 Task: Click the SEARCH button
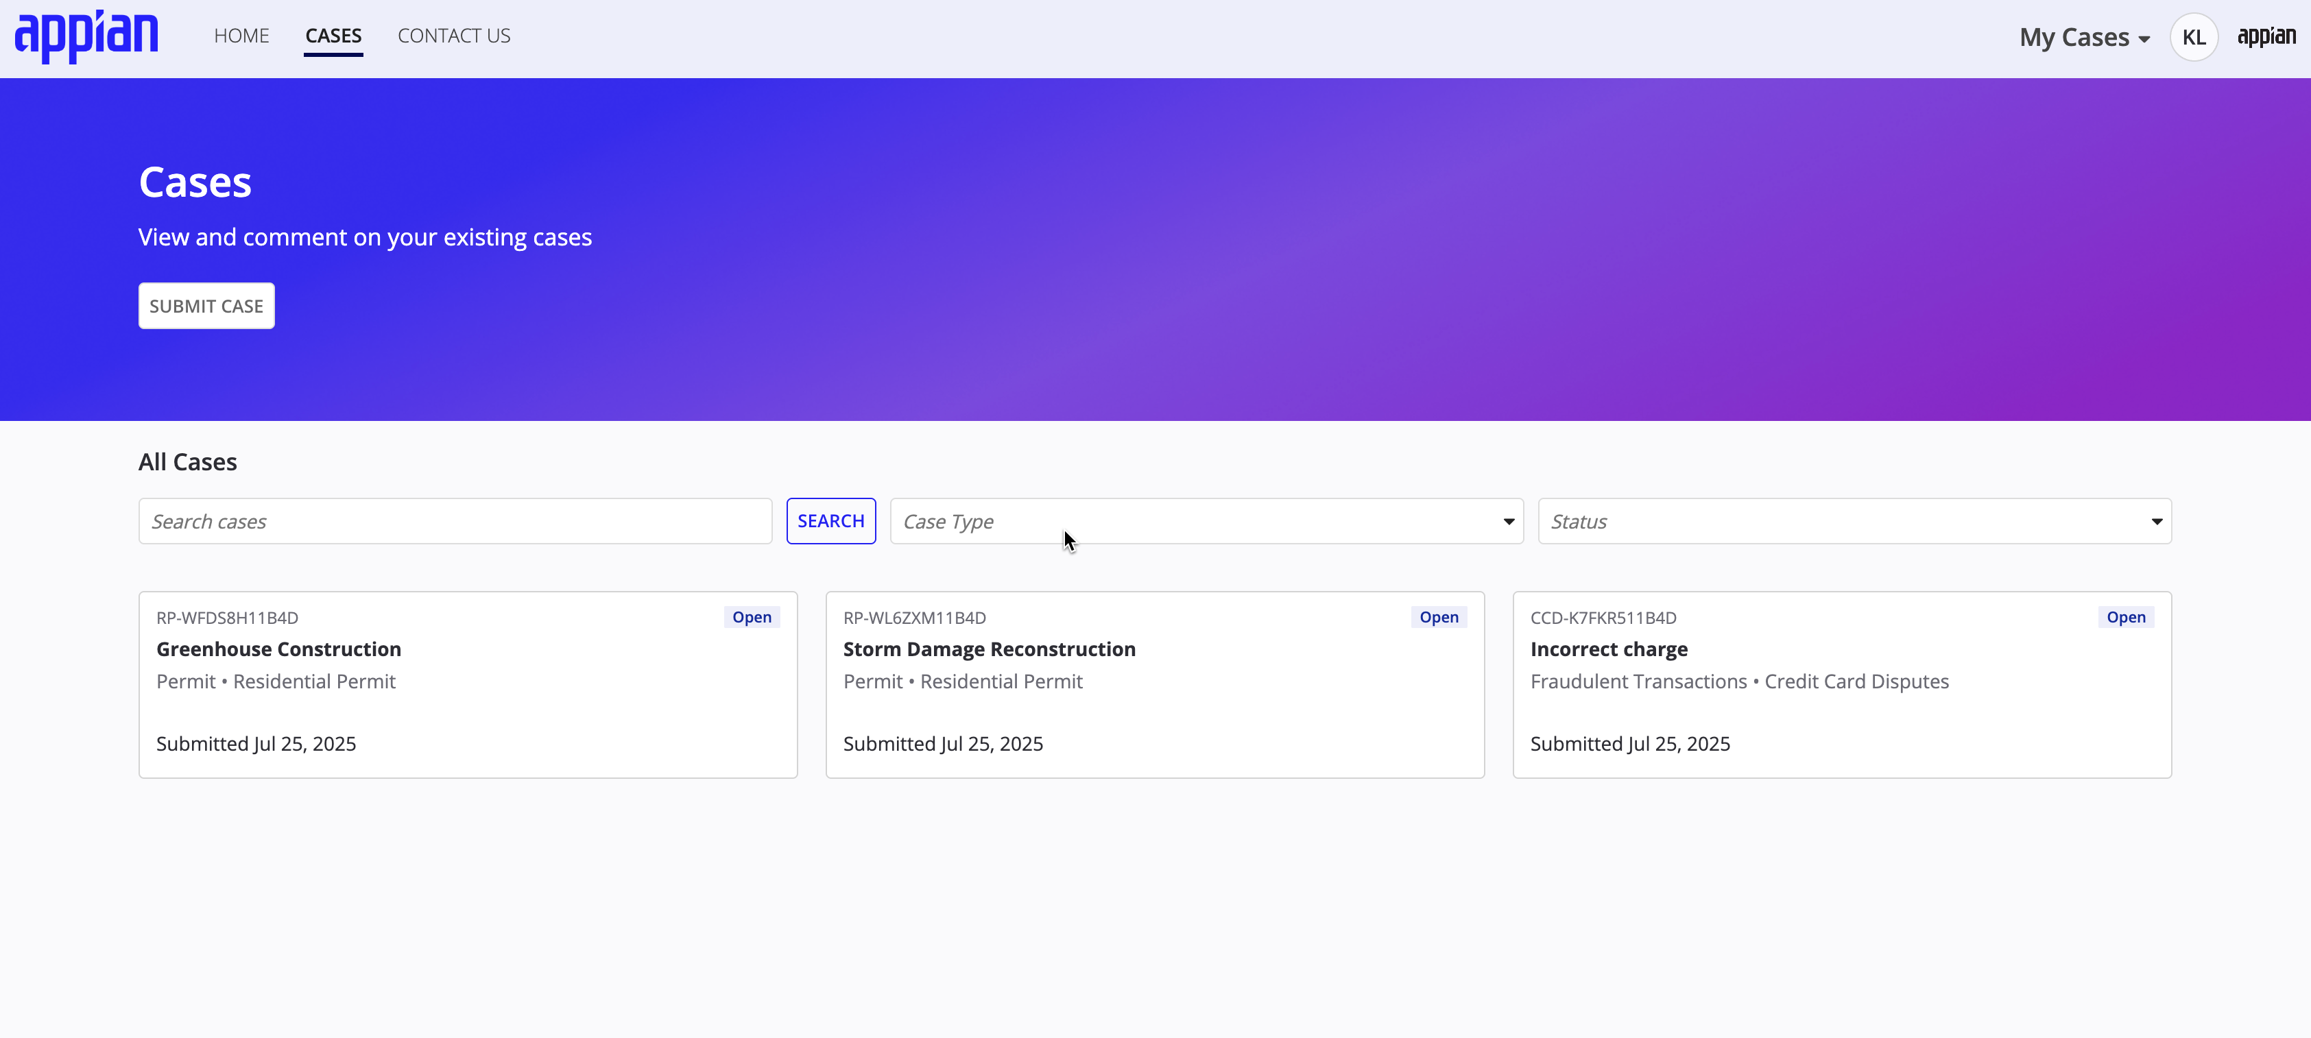click(x=830, y=521)
